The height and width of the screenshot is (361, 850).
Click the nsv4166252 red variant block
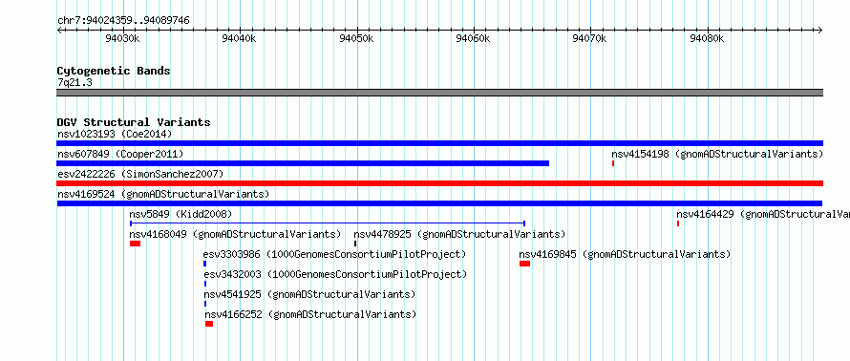click(x=209, y=324)
